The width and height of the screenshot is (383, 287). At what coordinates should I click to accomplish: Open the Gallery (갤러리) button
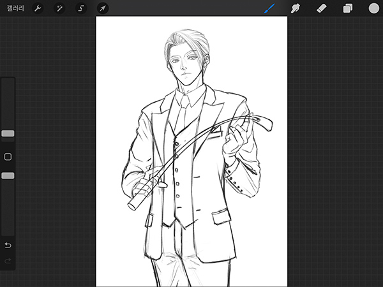[15, 8]
